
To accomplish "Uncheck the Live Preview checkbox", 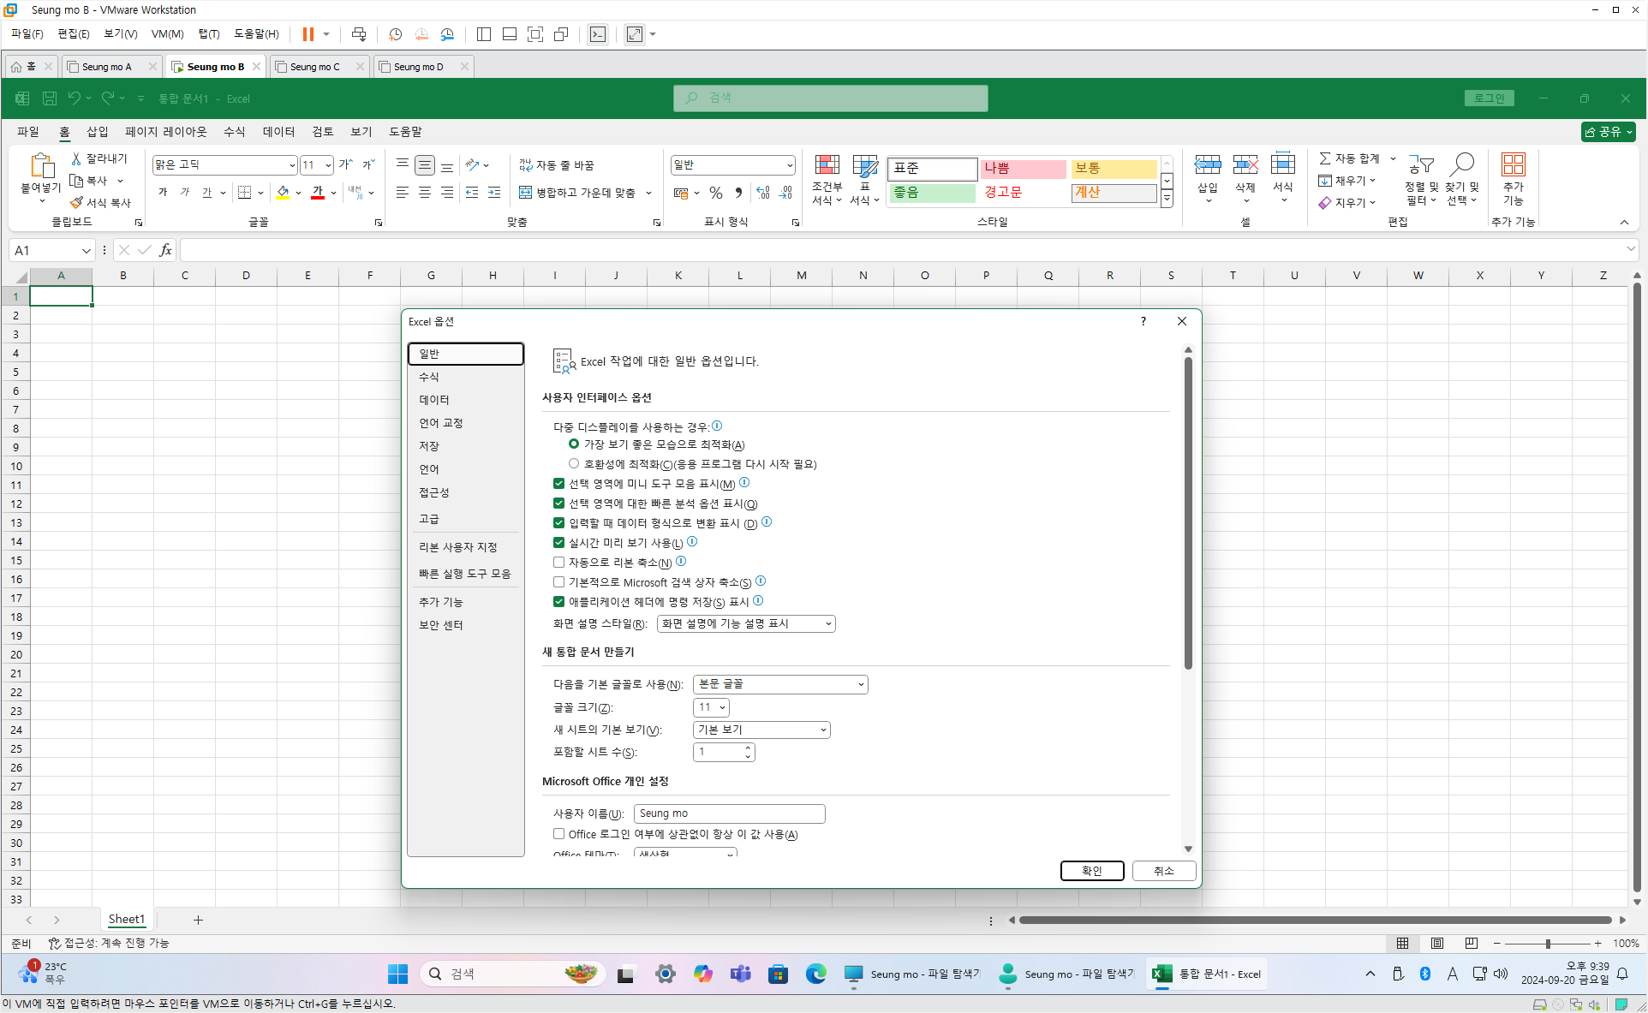I will (558, 542).
